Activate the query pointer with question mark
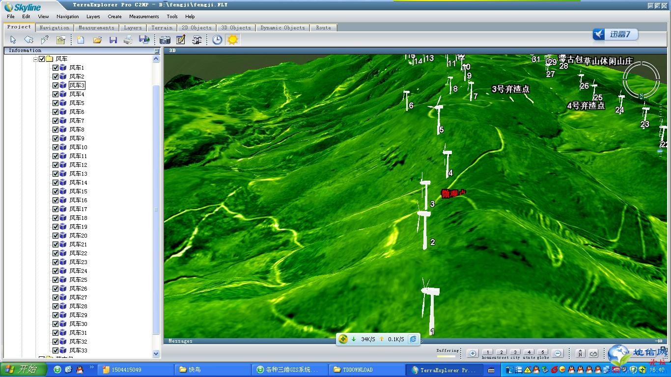Screen dimensions: 671x377 [45, 40]
